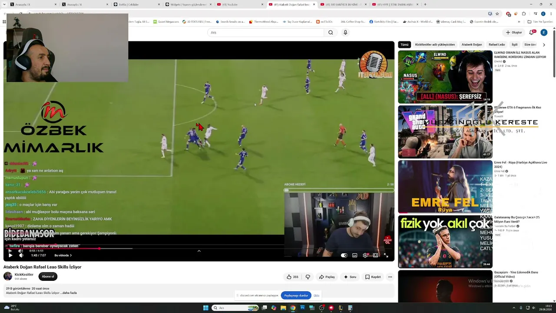
Task: Show hidden system tray icons
Action: (514, 308)
